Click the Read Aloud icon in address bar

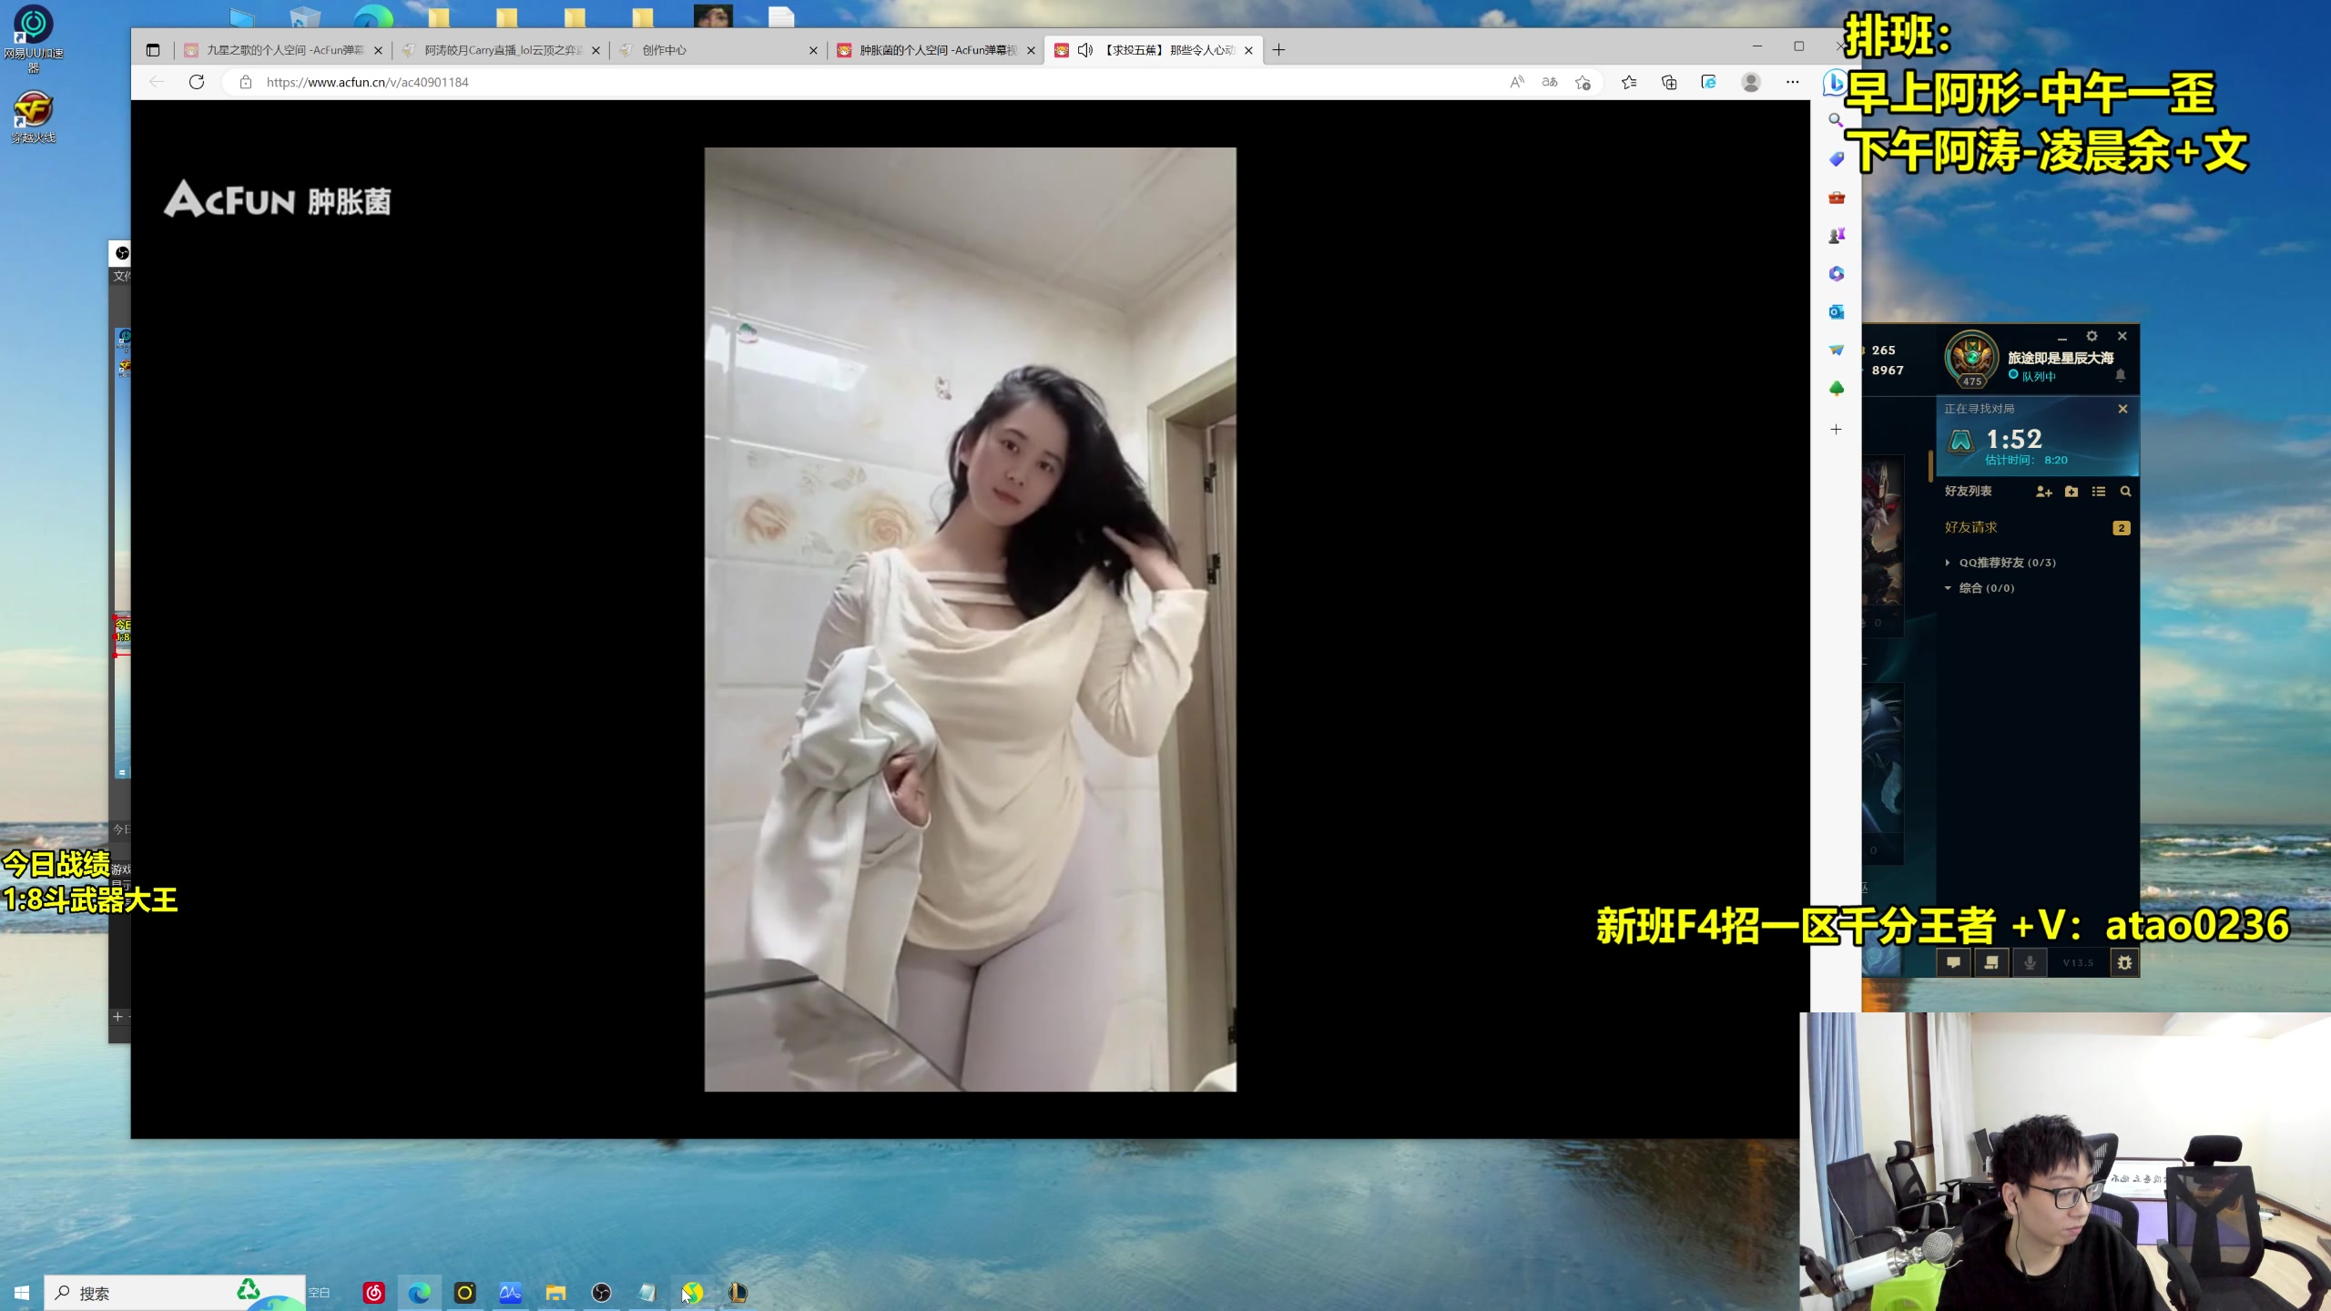[1516, 82]
